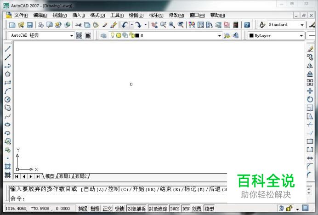Expand the redo history dropdown arrow
The image size is (318, 215).
click(145, 25)
